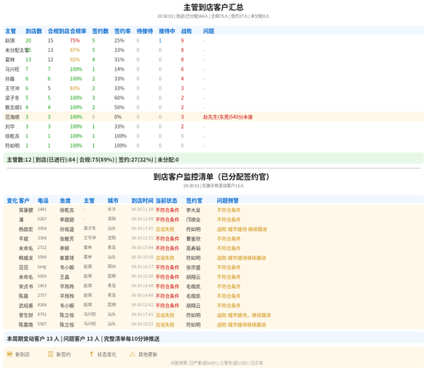Click phone number 0267

pyautogui.click(x=42, y=219)
